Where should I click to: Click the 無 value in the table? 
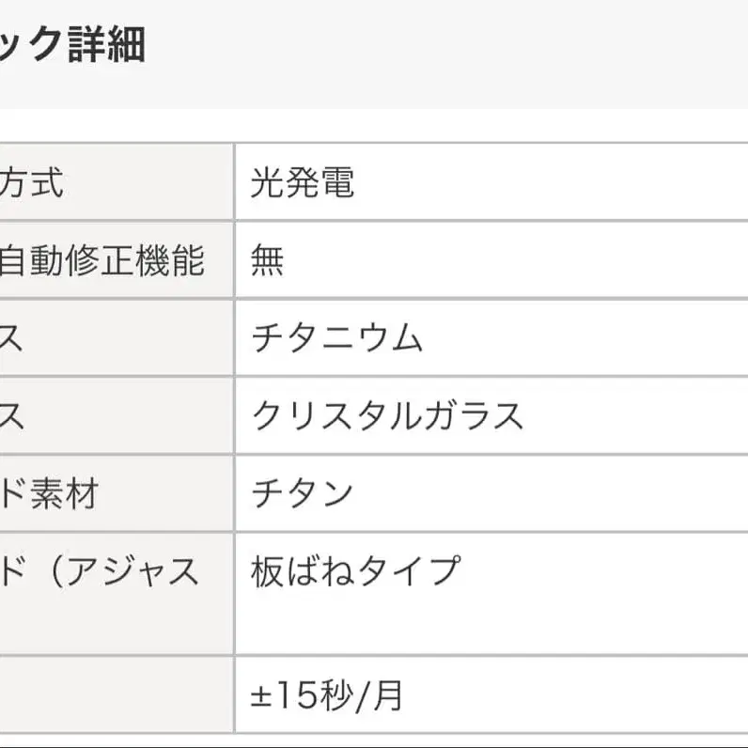click(x=267, y=260)
